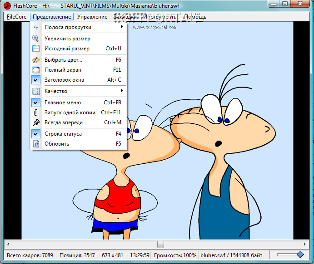Image resolution: width=314 pixels, height=264 pixels.
Task: Choose Выбрать цвет... menu entry
Action: click(x=79, y=60)
